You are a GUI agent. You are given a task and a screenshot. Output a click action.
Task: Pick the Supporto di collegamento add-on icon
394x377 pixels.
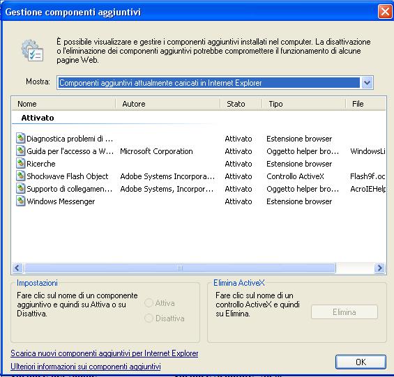coord(21,189)
